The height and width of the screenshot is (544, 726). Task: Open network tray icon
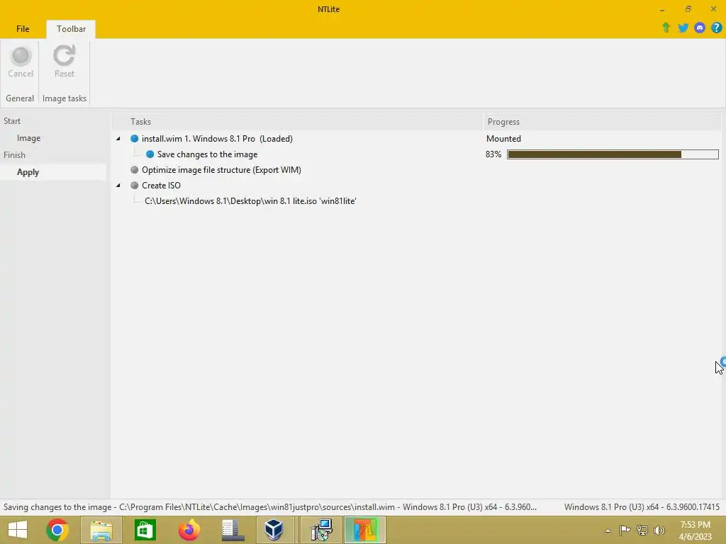[642, 530]
